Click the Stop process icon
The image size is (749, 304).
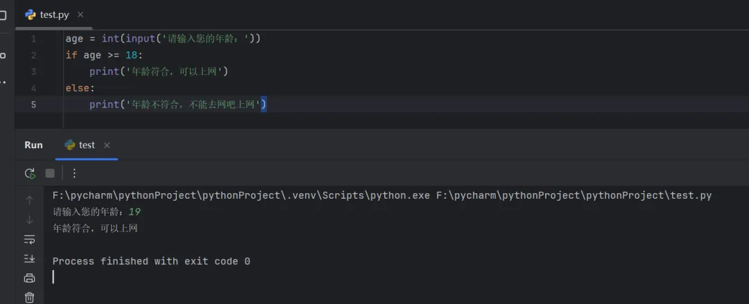click(x=50, y=173)
